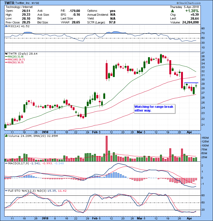The width and height of the screenshot is (213, 221).
Task: Select the SCTR (Large) value 97.8
Action: (x=112, y=22)
